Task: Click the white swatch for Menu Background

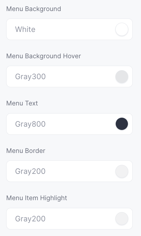Action: click(122, 29)
